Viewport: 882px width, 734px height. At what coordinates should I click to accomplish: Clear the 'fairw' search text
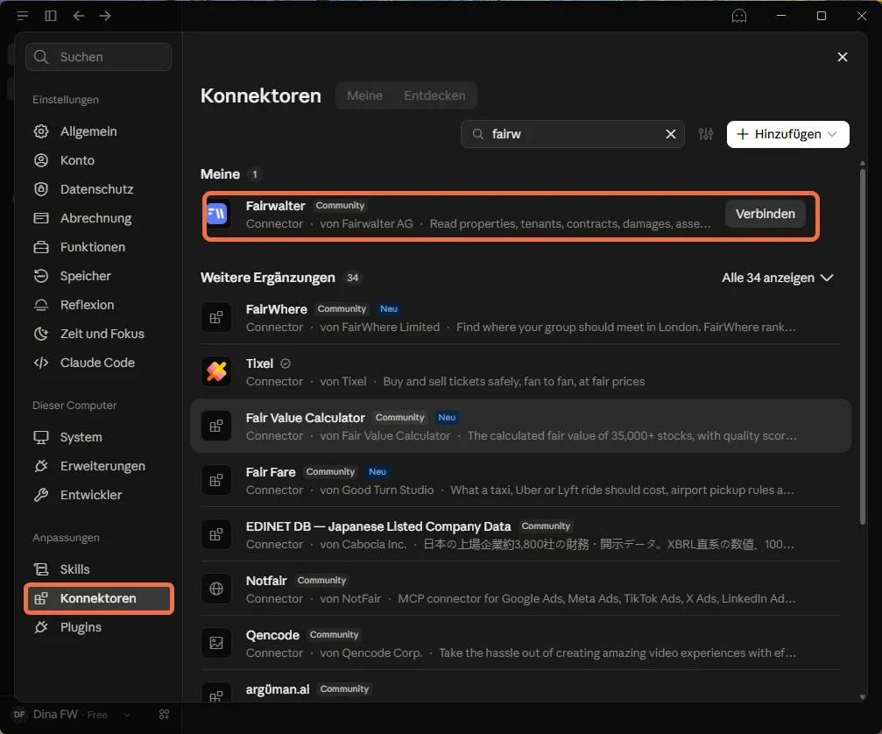(671, 134)
